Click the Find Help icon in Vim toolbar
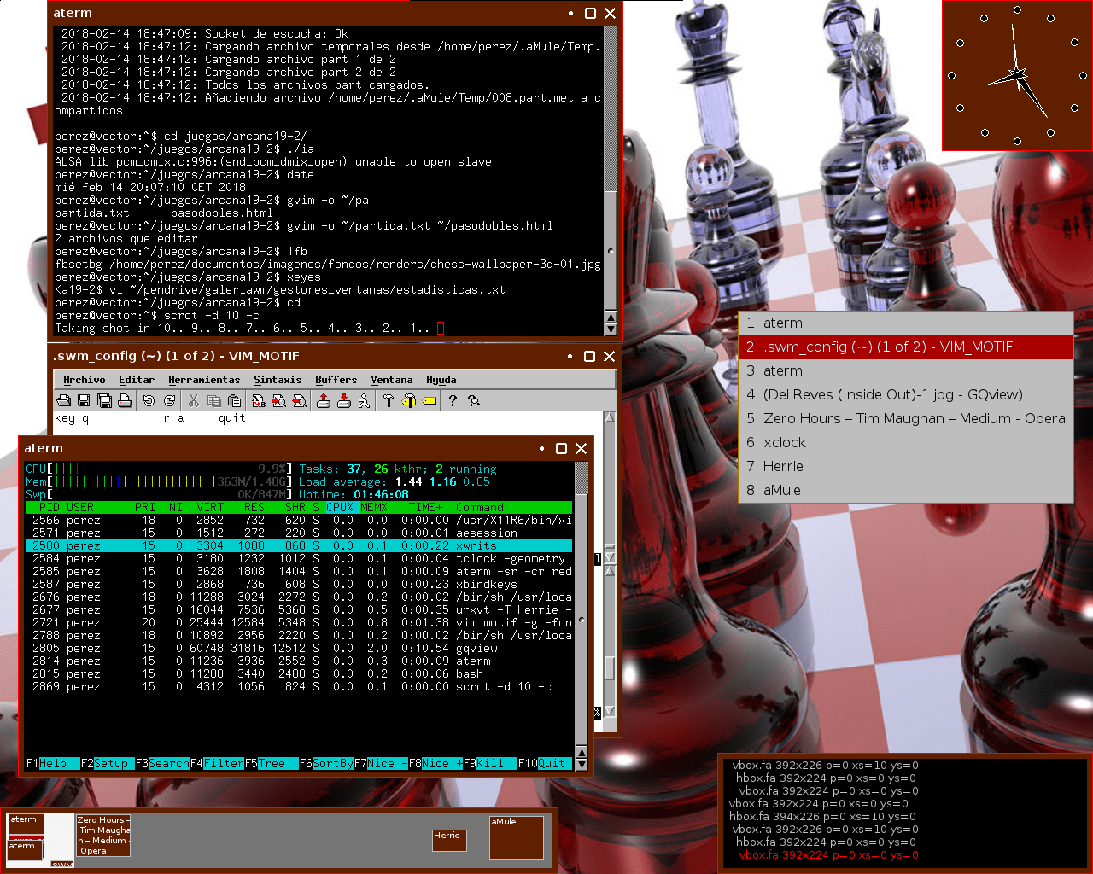The width and height of the screenshot is (1093, 874). (473, 400)
